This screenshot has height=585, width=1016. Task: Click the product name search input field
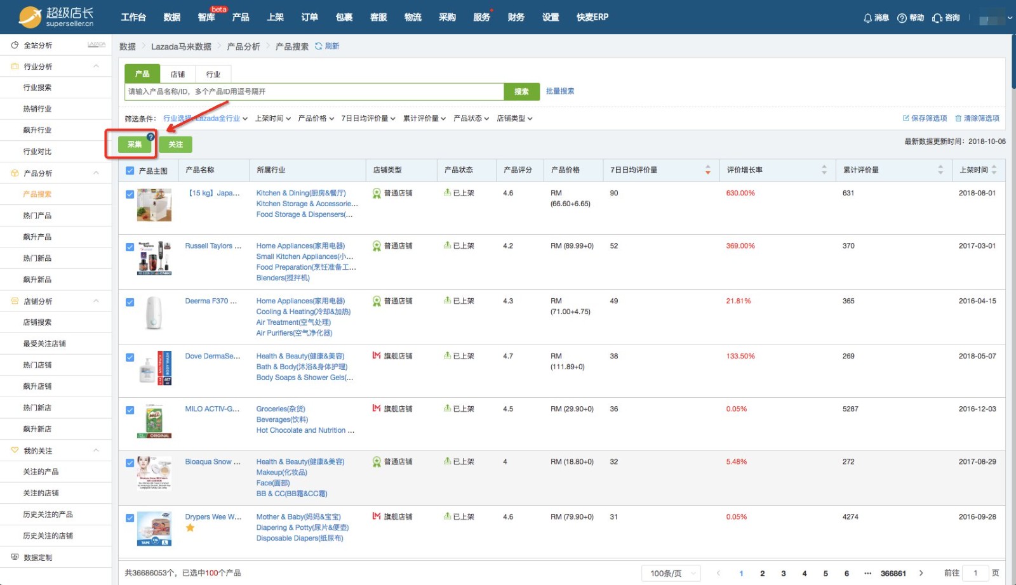[314, 92]
